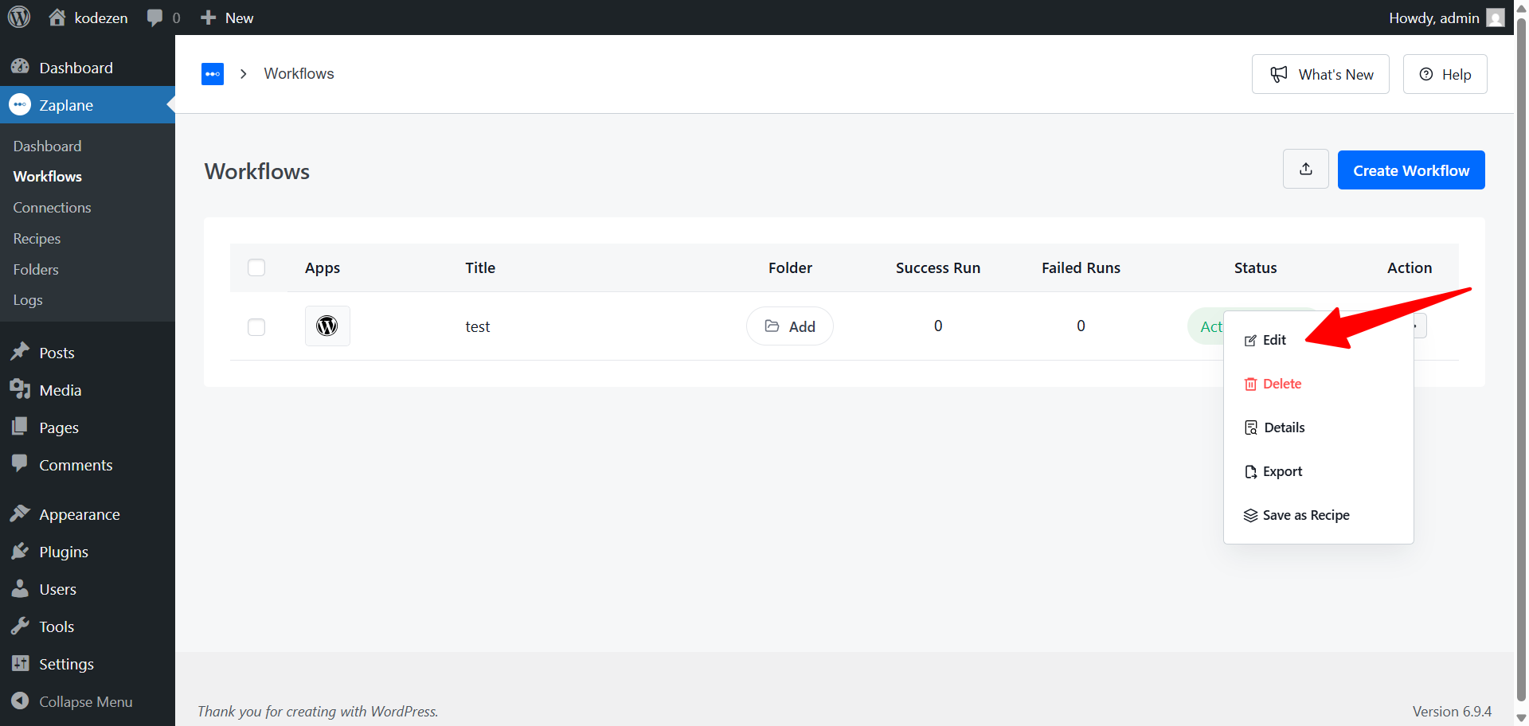Open the Howdy, admin profile menu
Viewport: 1529px width, 726px height.
pyautogui.click(x=1446, y=18)
